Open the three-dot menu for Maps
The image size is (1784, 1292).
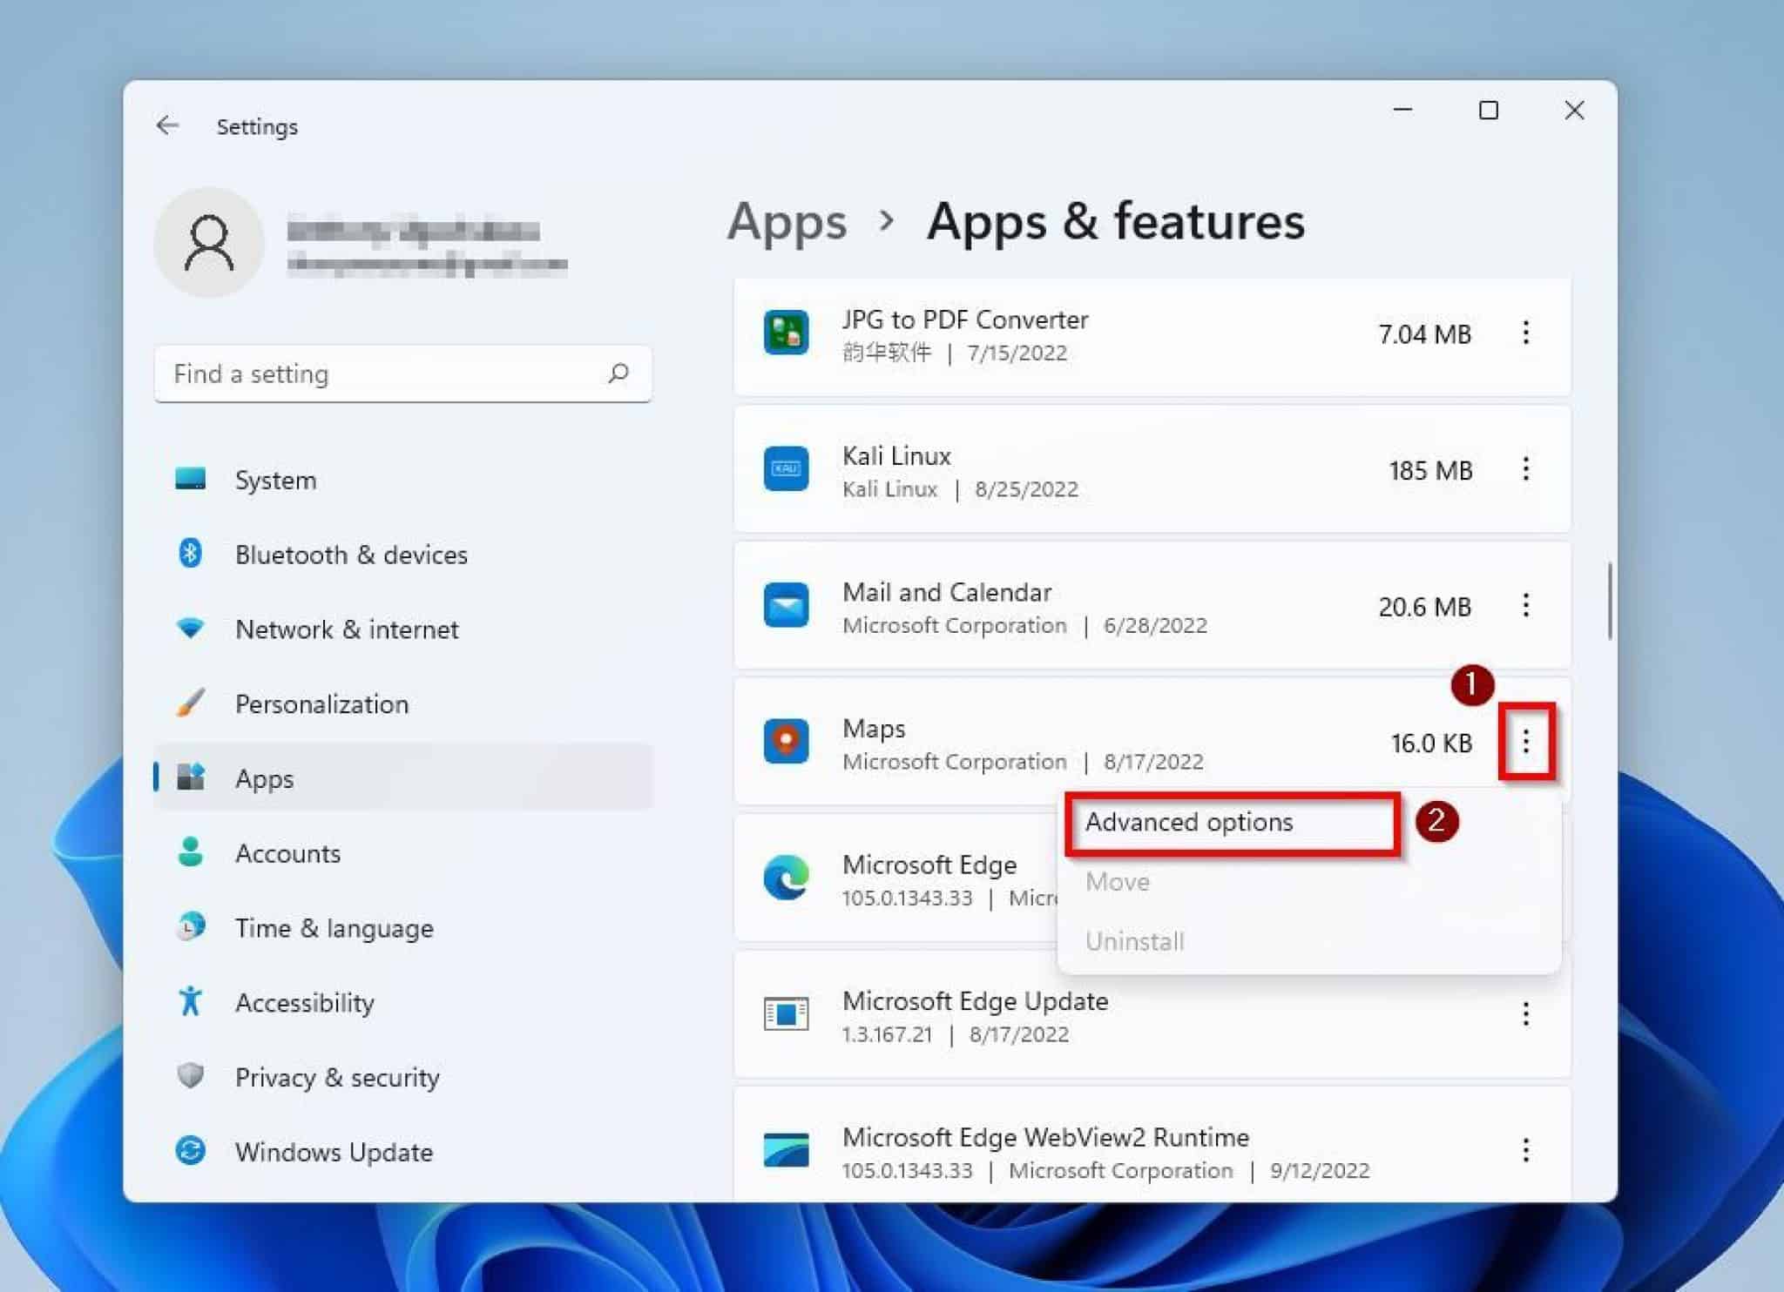click(1527, 743)
